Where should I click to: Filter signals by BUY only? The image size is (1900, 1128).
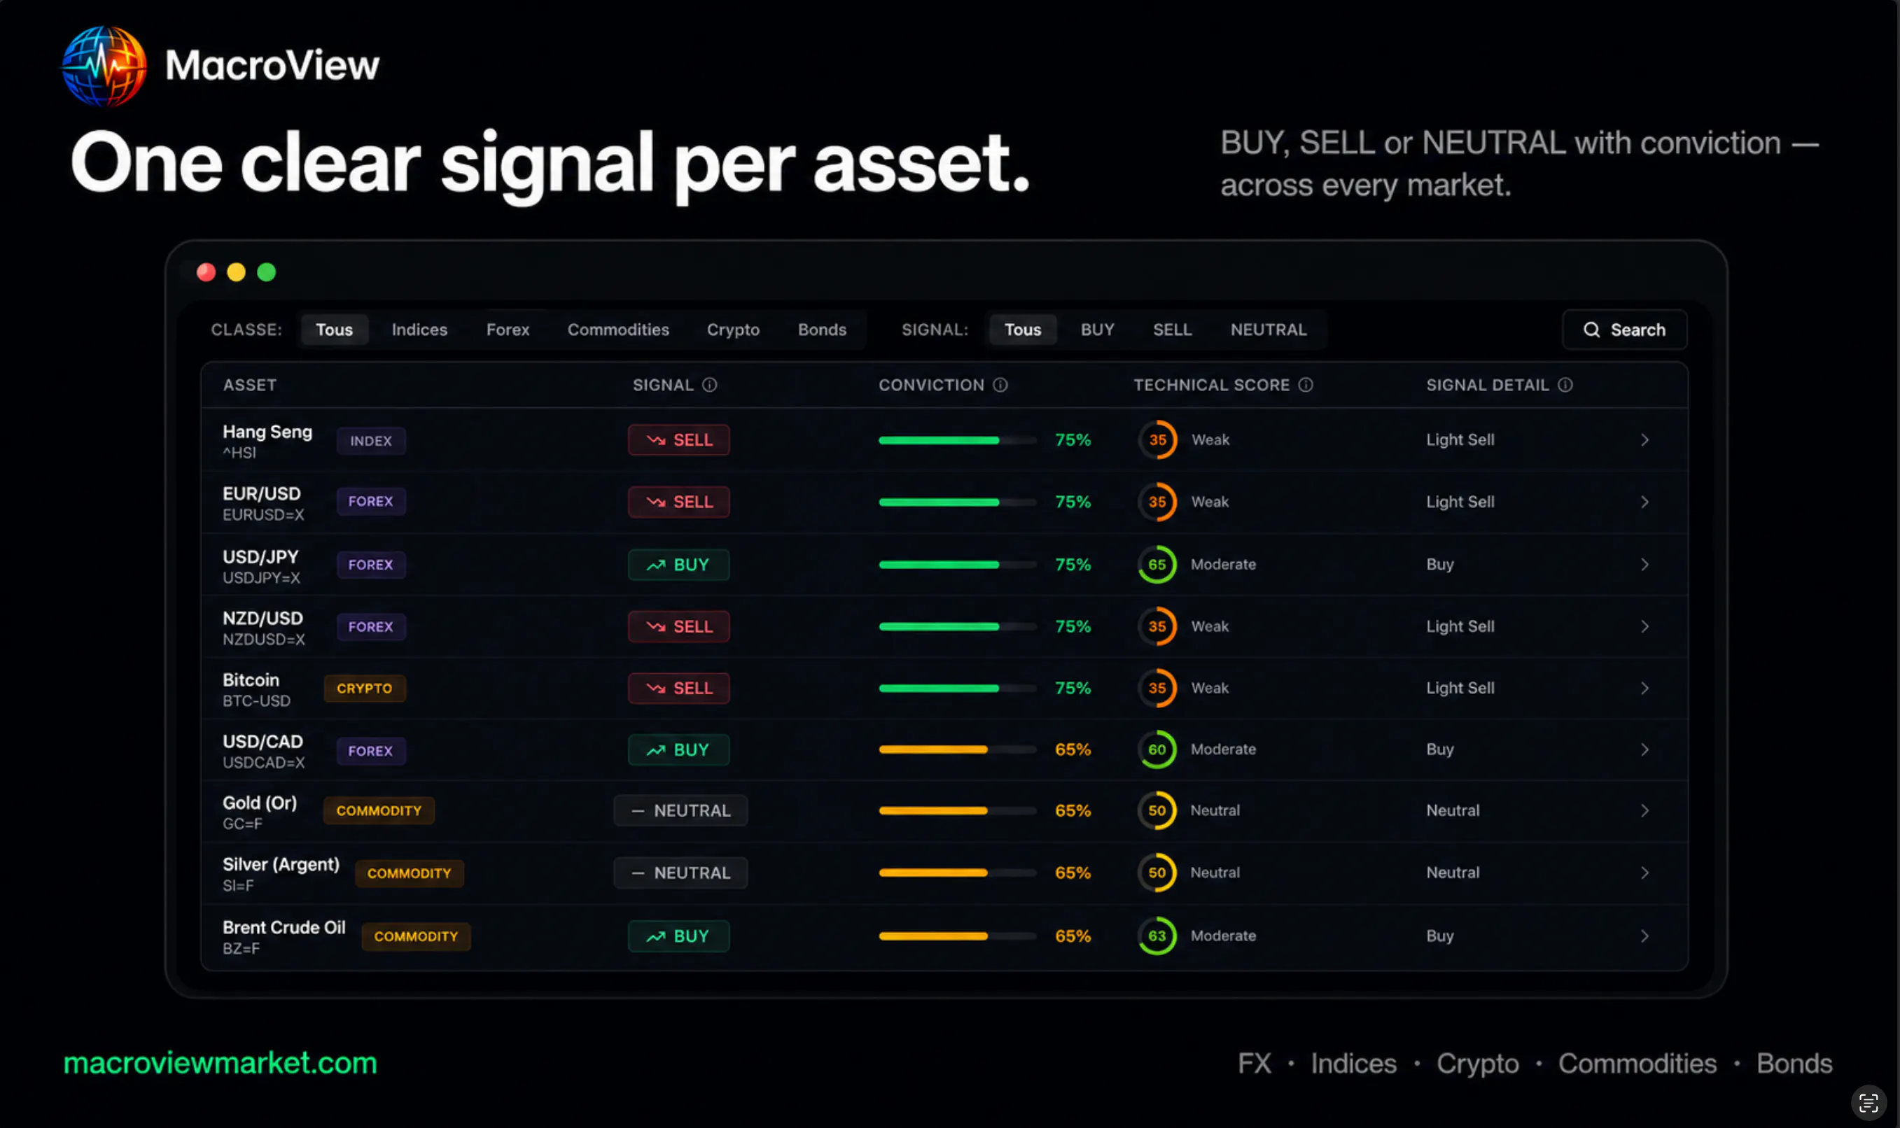(x=1097, y=330)
